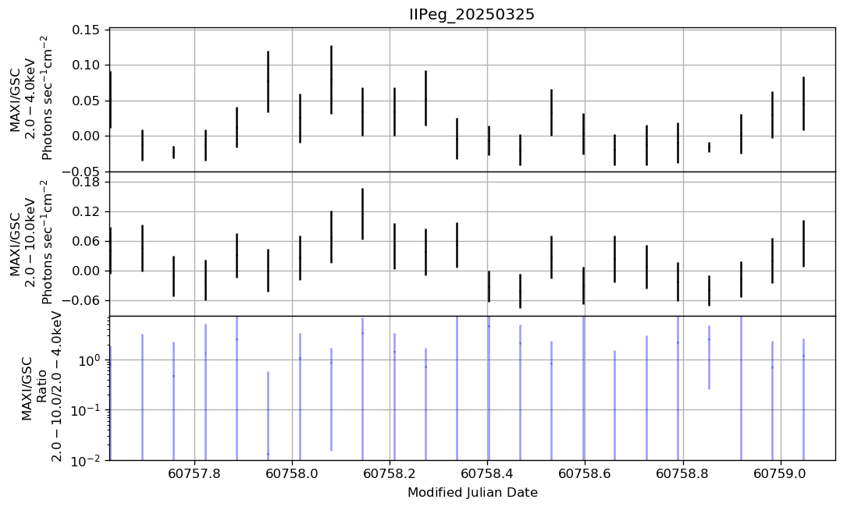The image size is (847, 510).
Task: Click the 10^0 tick in ratio panel
Action: (x=88, y=359)
